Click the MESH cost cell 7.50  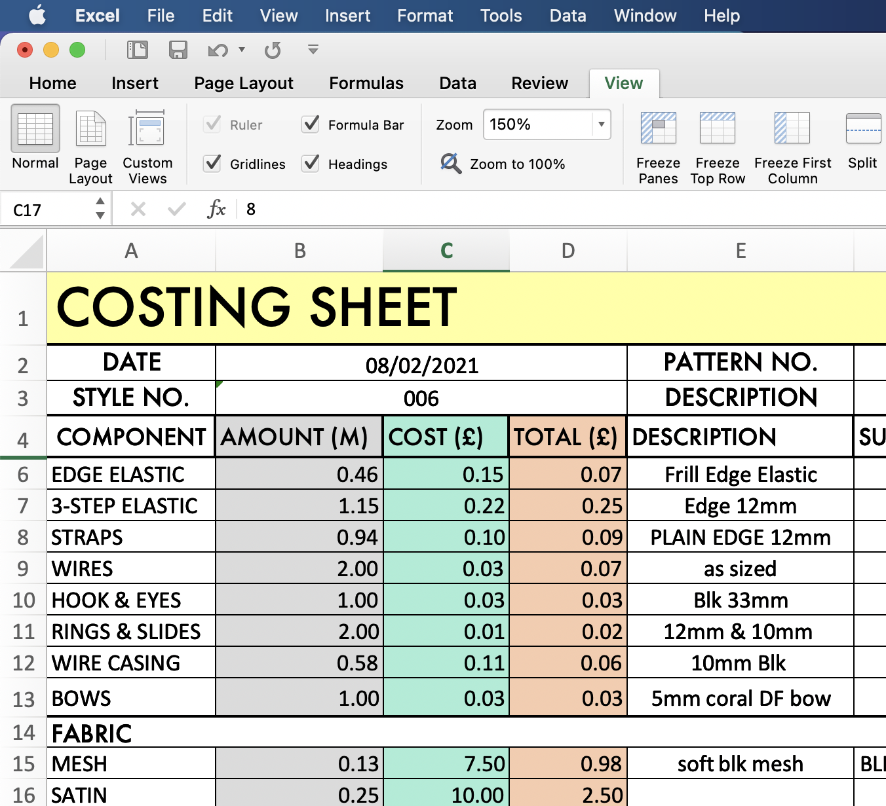point(446,763)
